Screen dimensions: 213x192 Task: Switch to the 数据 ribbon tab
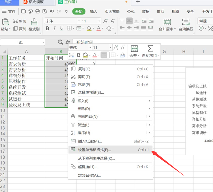[x=145, y=12]
